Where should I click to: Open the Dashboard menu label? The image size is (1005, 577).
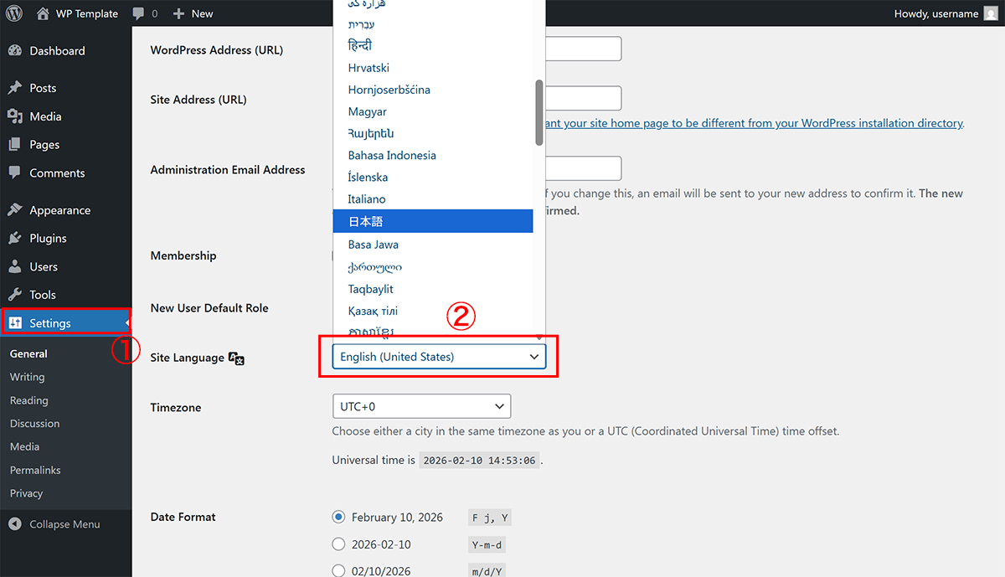coord(57,50)
